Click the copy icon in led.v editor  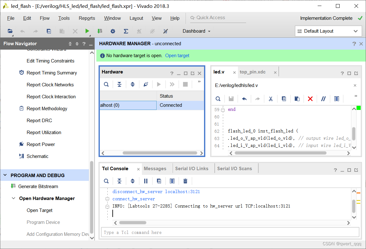coord(284,99)
